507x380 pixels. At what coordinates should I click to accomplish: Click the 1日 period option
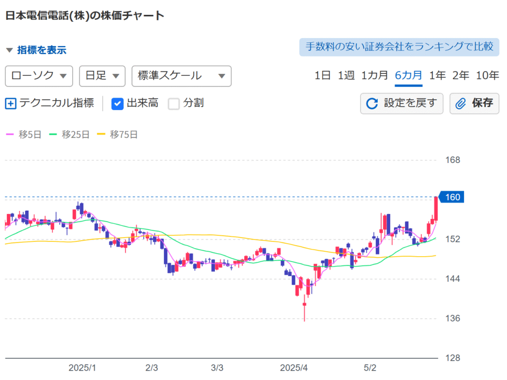(x=322, y=75)
